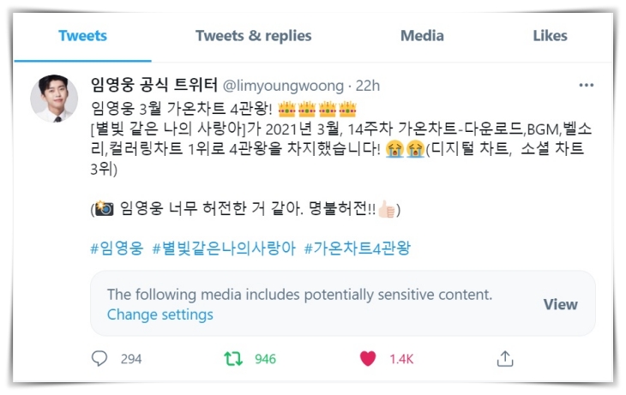Click the 임영웅 공식 트위터 display name
The image size is (626, 395).
click(153, 85)
